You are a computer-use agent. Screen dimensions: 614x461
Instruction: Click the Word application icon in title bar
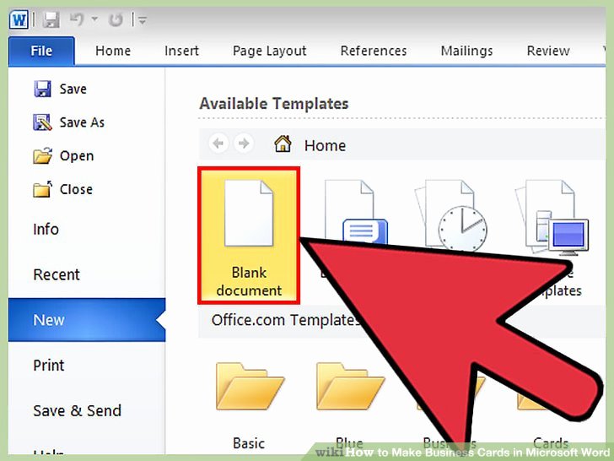coord(19,19)
